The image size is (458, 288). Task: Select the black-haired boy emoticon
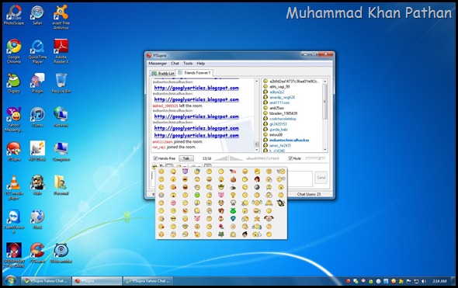pyautogui.click(x=245, y=234)
